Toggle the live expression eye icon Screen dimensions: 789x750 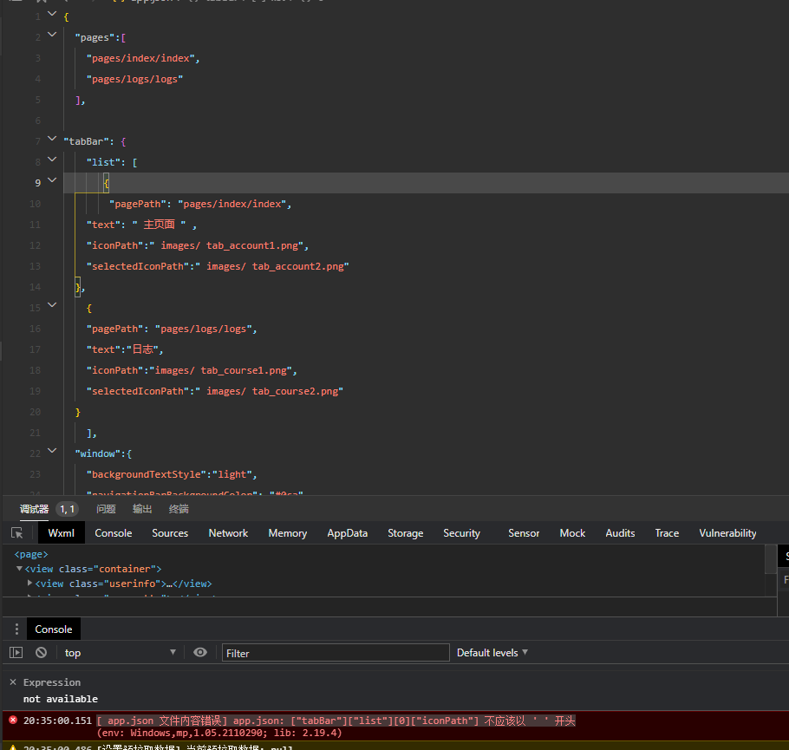200,652
